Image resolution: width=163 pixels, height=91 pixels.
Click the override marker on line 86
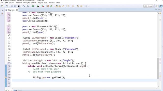coord(6,66)
